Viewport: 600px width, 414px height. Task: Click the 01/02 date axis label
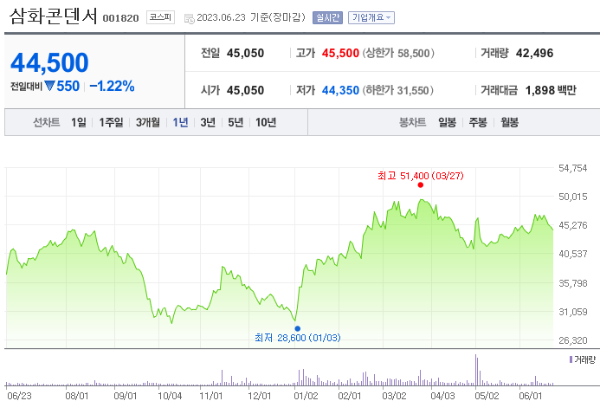(x=306, y=396)
